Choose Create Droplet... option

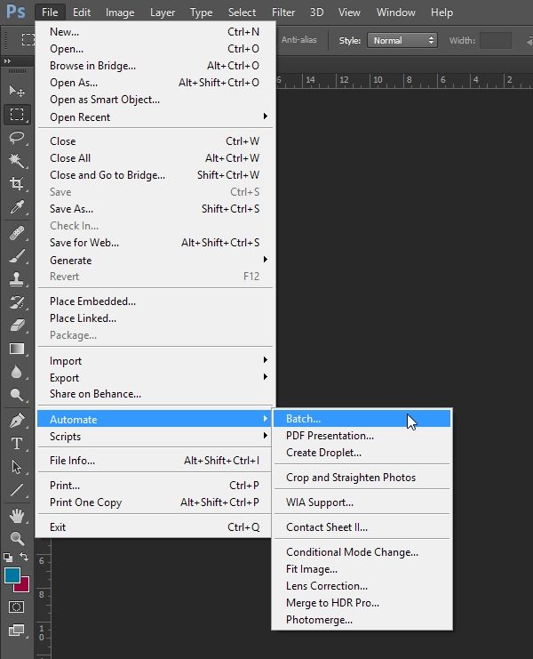[x=362, y=453]
